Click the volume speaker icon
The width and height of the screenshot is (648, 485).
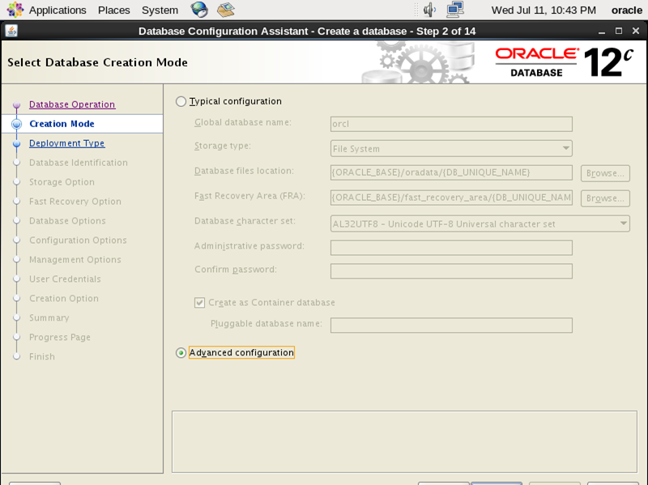click(x=429, y=10)
